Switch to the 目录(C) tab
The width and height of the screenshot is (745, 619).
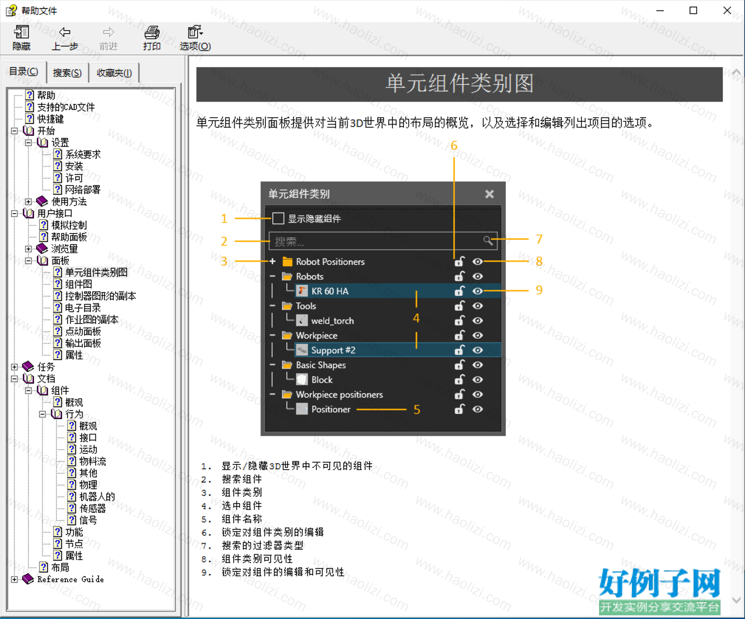click(x=24, y=72)
